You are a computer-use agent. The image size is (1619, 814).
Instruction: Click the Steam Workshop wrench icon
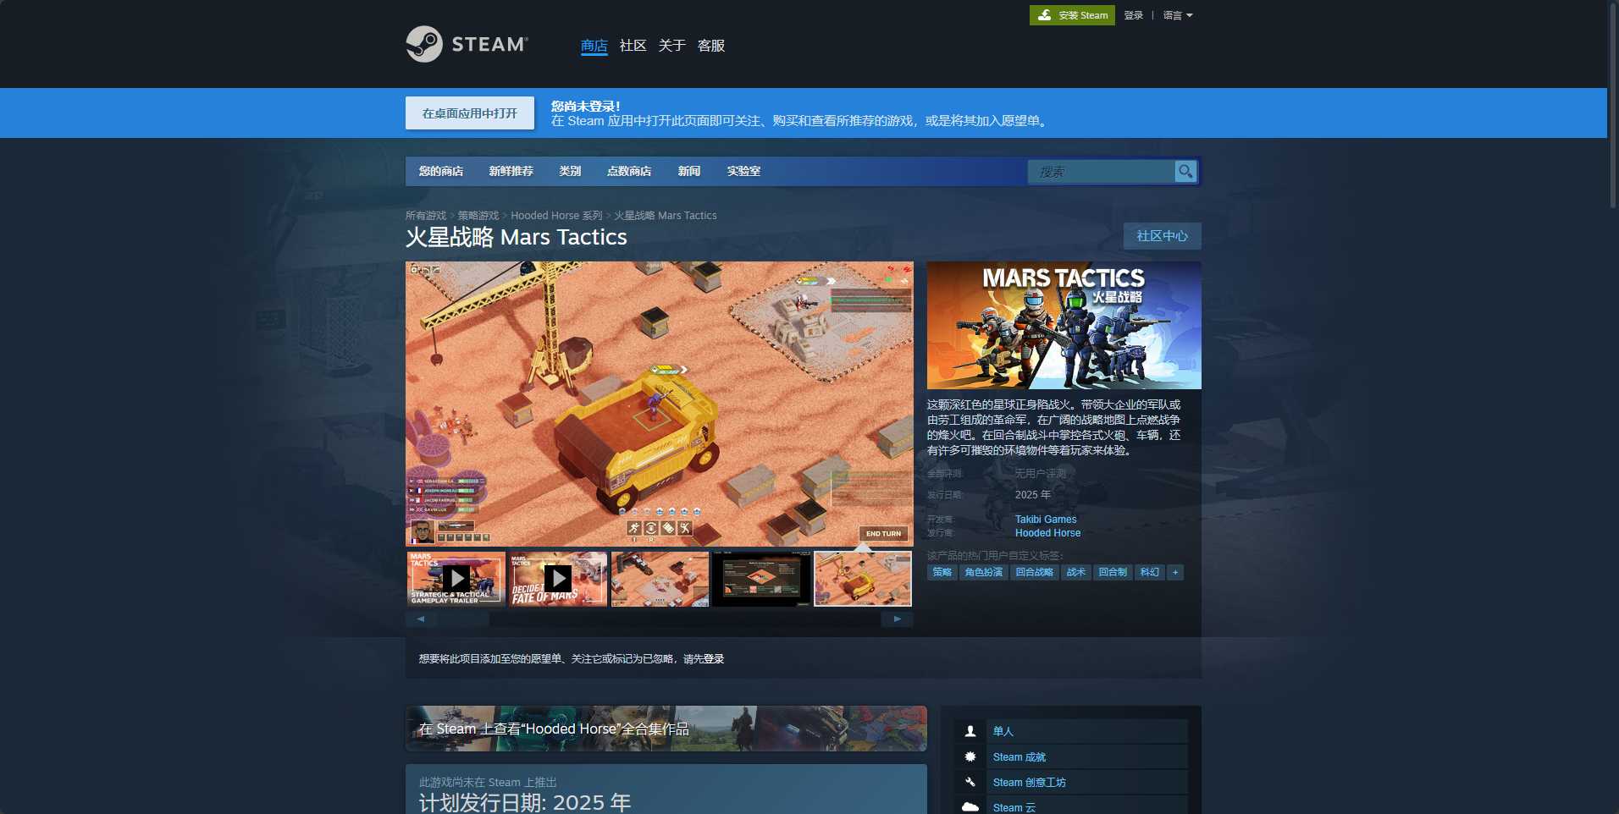(x=970, y=782)
